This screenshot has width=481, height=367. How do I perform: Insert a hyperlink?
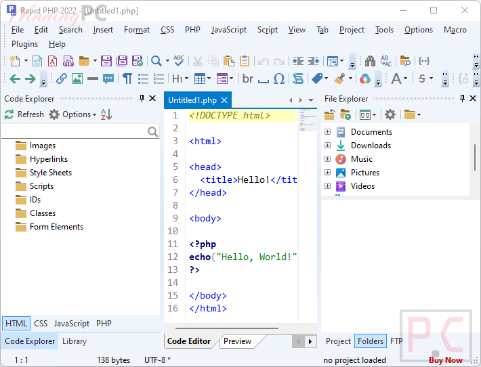pos(62,79)
